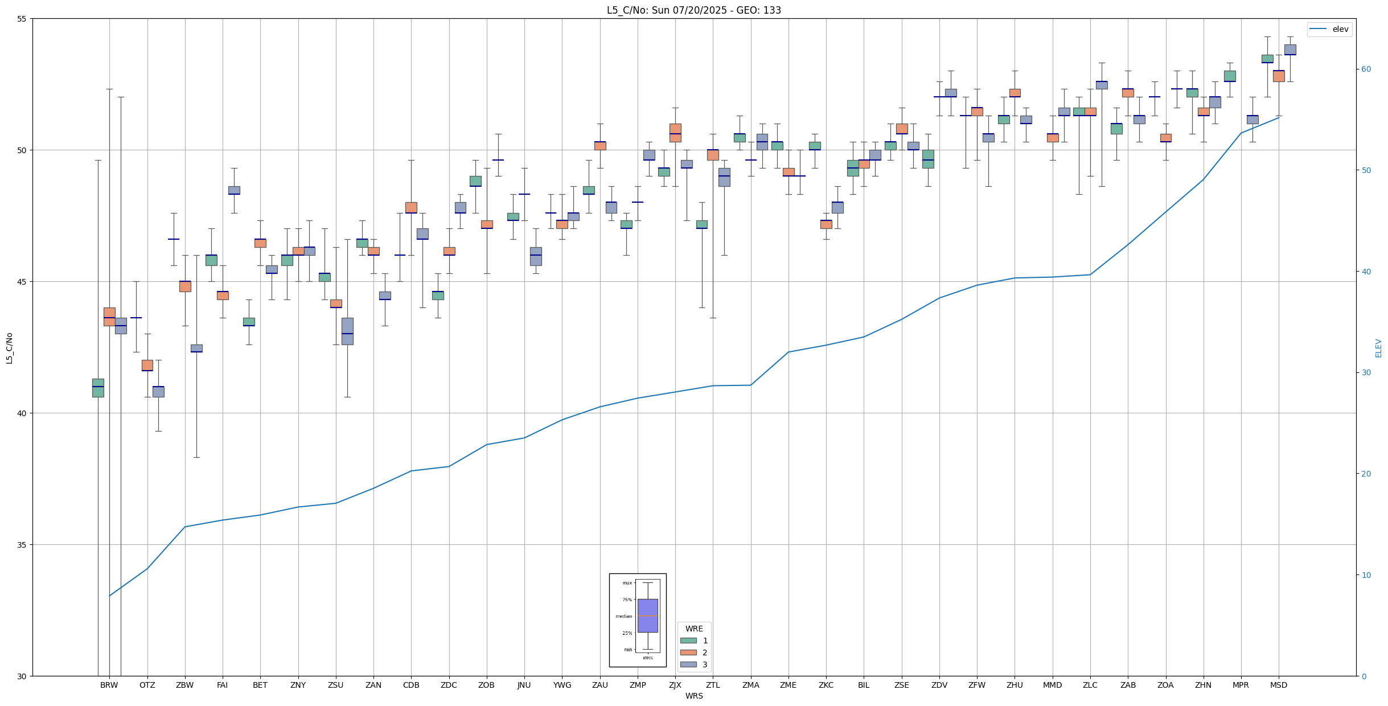Image resolution: width=1388 pixels, height=706 pixels.
Task: Click the WRE legend title
Action: pyautogui.click(x=693, y=629)
